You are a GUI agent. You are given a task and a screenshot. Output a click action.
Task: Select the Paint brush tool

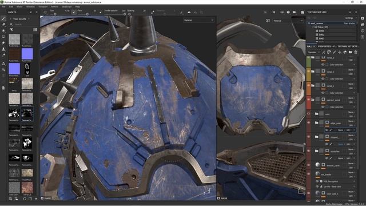[x=3, y=19]
